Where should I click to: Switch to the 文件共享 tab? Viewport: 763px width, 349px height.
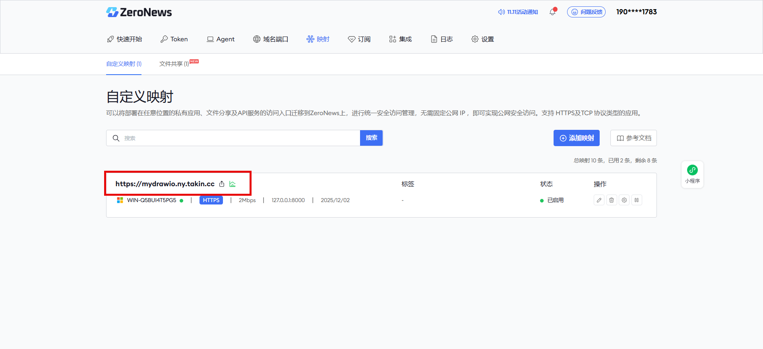coord(174,64)
